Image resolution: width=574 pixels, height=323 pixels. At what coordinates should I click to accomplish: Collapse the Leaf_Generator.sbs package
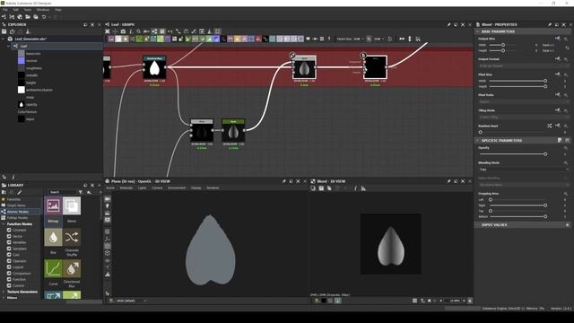click(4, 39)
